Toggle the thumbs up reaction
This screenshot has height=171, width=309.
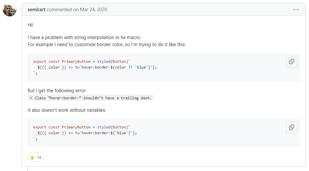click(x=36, y=157)
